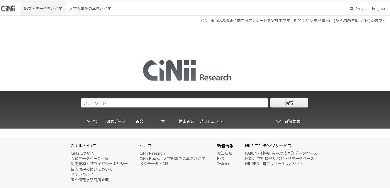Select the 本 search tab

click(x=163, y=121)
